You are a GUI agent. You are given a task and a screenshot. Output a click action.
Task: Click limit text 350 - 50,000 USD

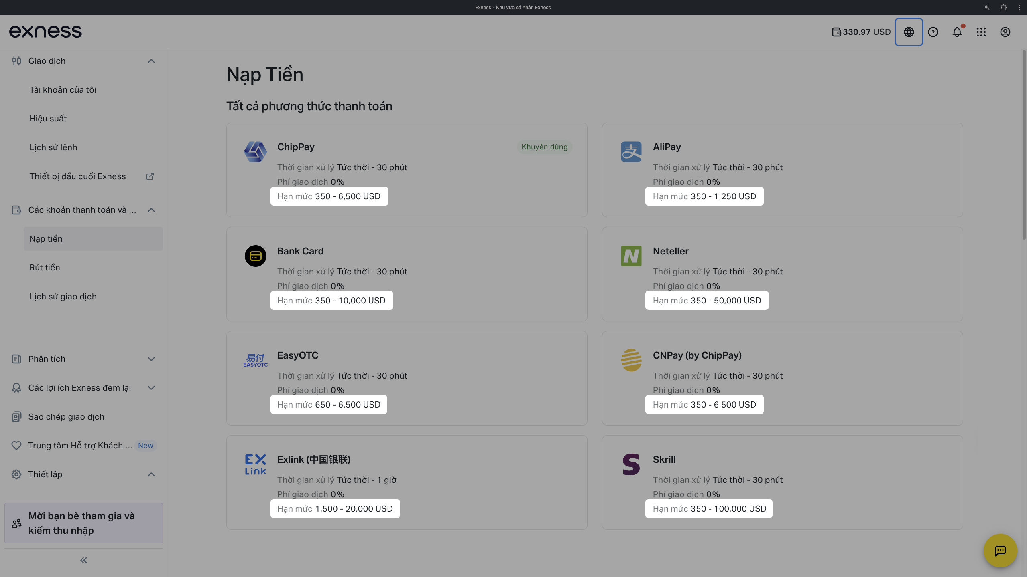tap(726, 301)
